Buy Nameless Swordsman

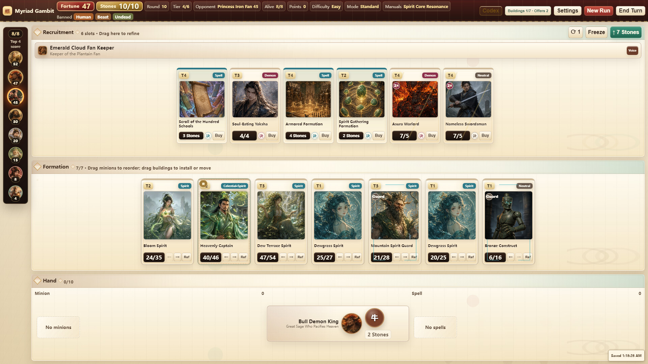click(485, 135)
